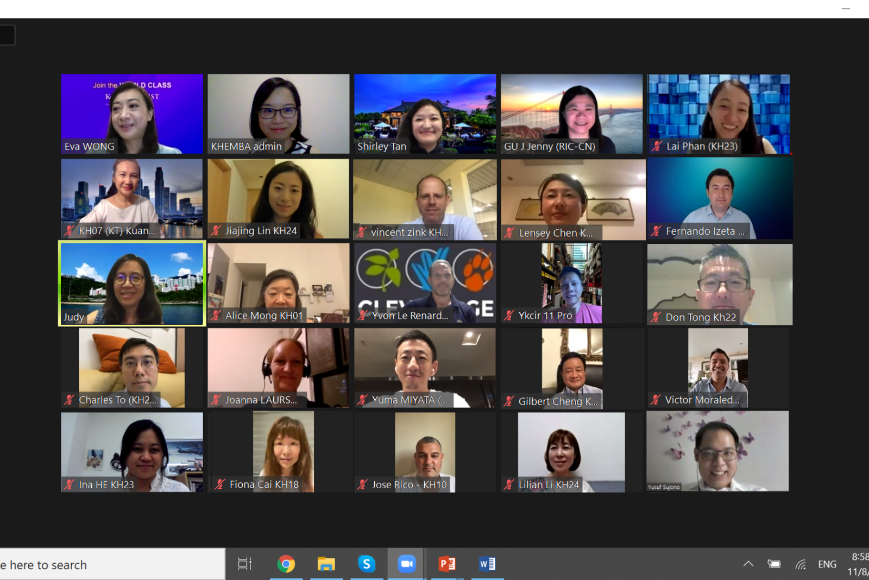Launch Skype from the taskbar

367,564
